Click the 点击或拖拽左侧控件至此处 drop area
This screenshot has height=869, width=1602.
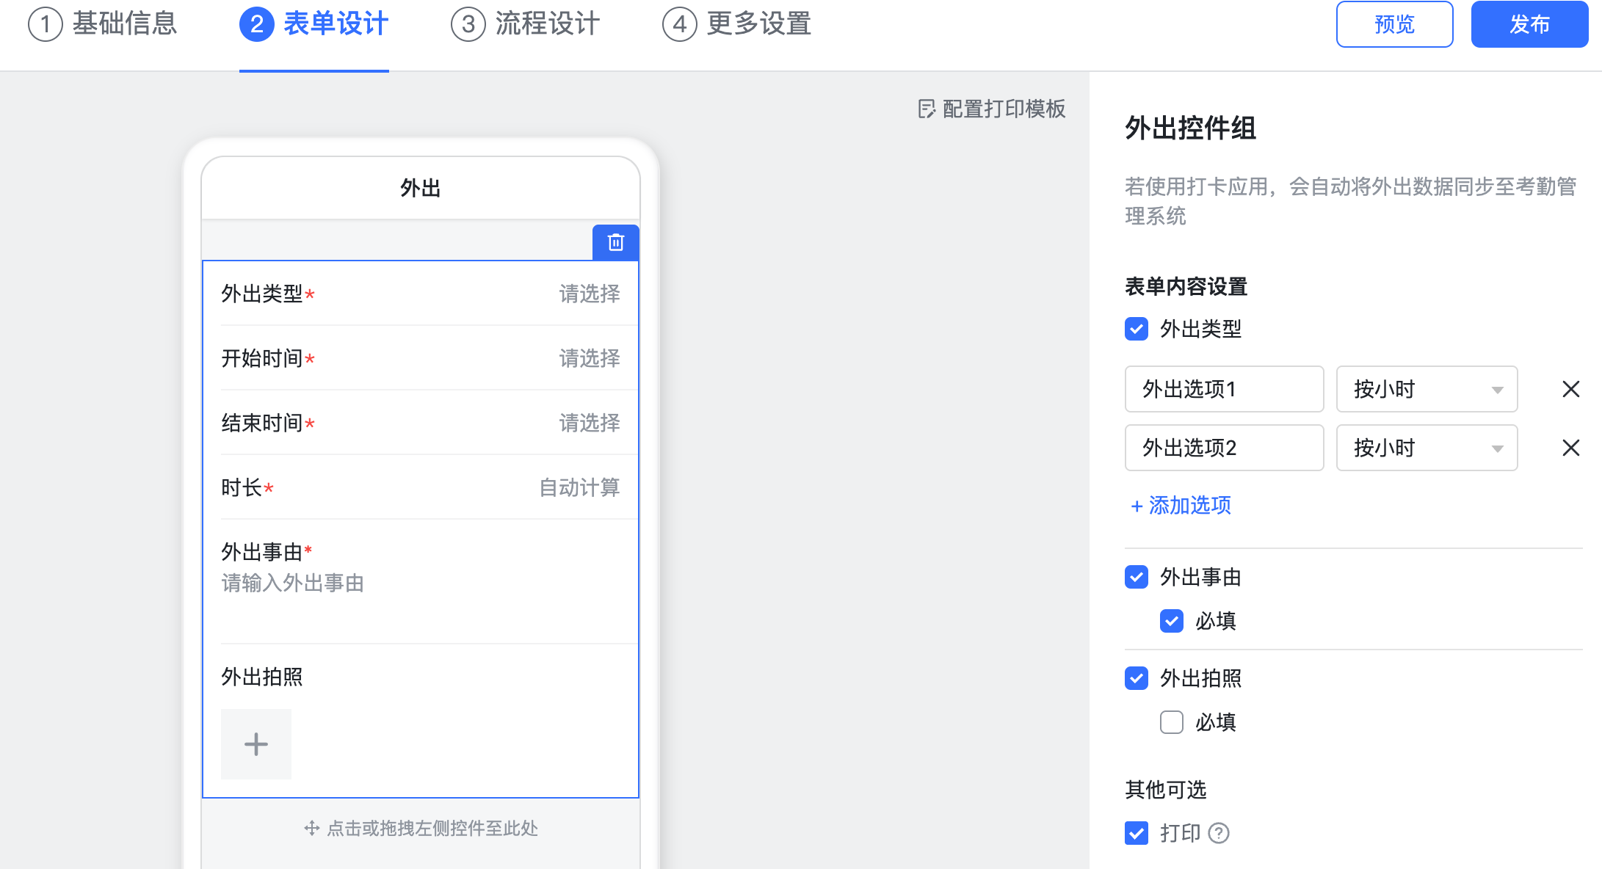(x=421, y=828)
